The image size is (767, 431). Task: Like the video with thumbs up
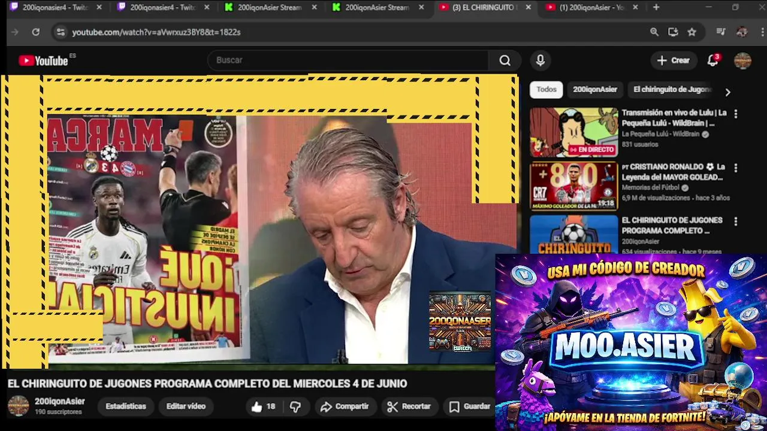pyautogui.click(x=262, y=406)
